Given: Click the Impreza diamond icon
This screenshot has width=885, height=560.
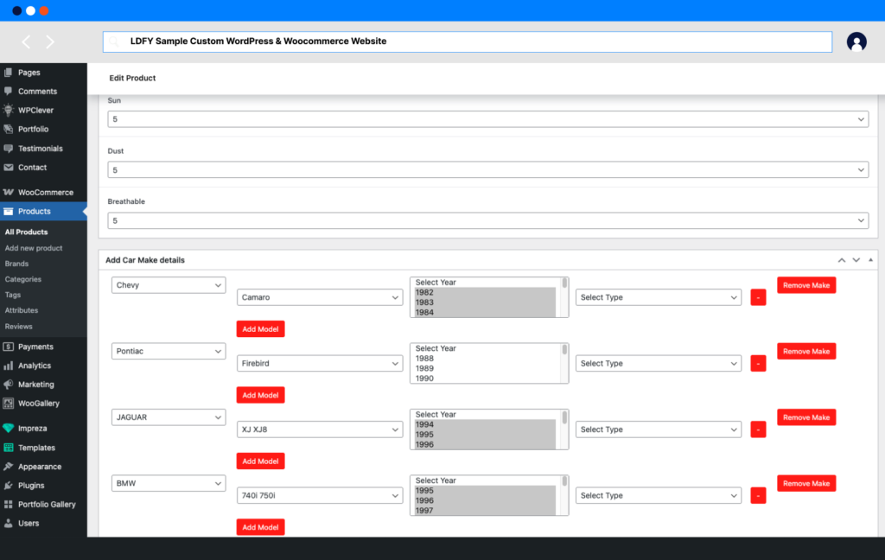Looking at the screenshot, I should pos(9,428).
